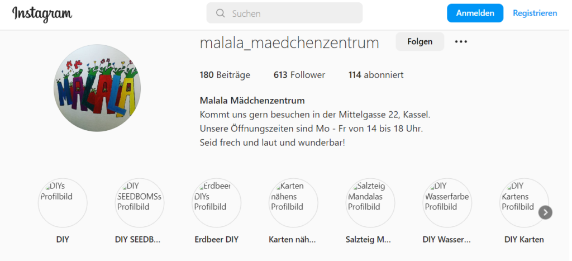Click the search magnifier icon

pyautogui.click(x=220, y=13)
